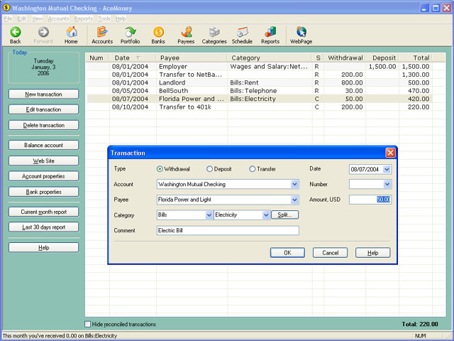Click the Account properties button

[43, 176]
